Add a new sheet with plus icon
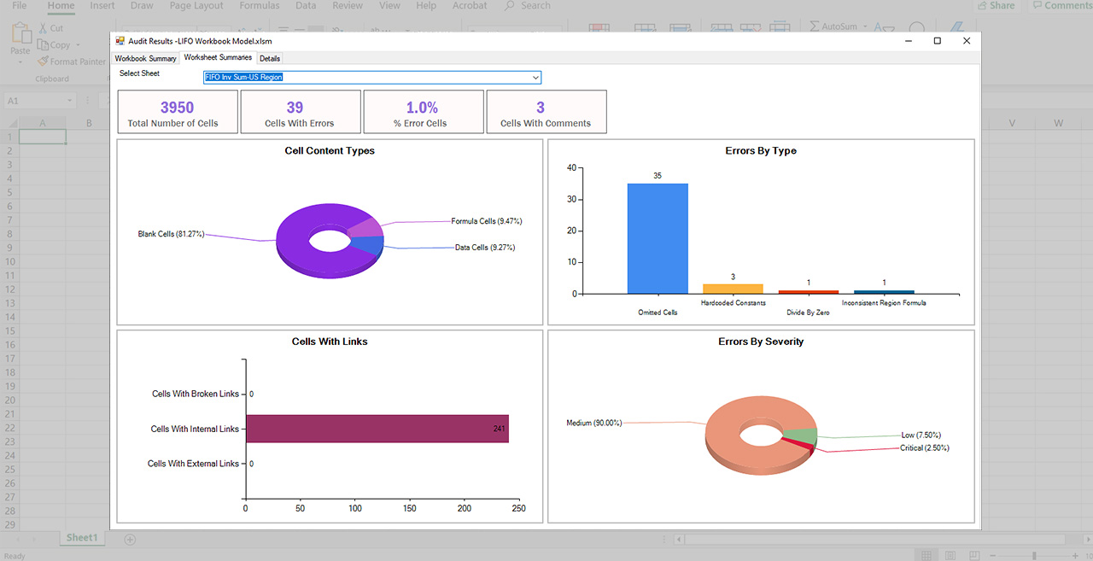This screenshot has width=1093, height=561. pos(130,539)
